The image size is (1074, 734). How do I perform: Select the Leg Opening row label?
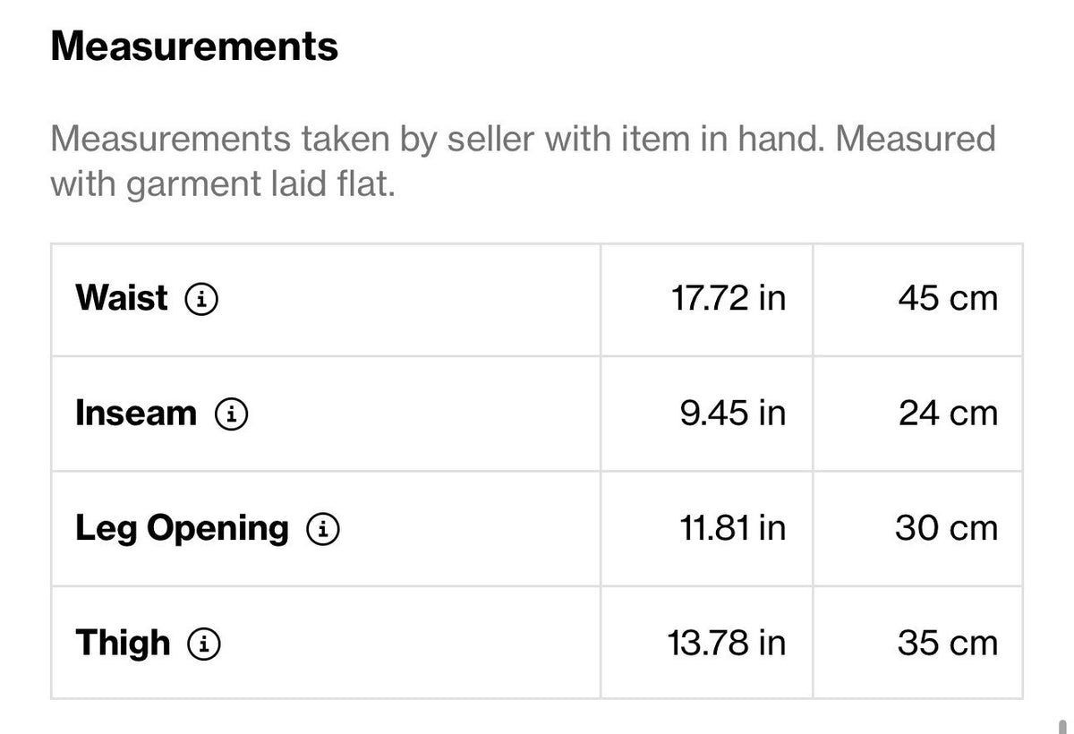pyautogui.click(x=182, y=529)
